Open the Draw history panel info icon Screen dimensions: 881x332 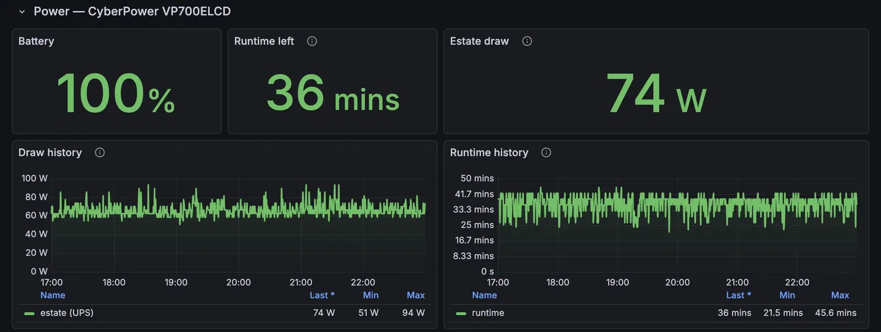pyautogui.click(x=100, y=153)
